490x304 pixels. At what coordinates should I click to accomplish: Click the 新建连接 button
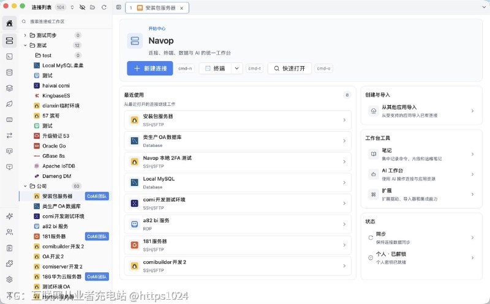149,69
